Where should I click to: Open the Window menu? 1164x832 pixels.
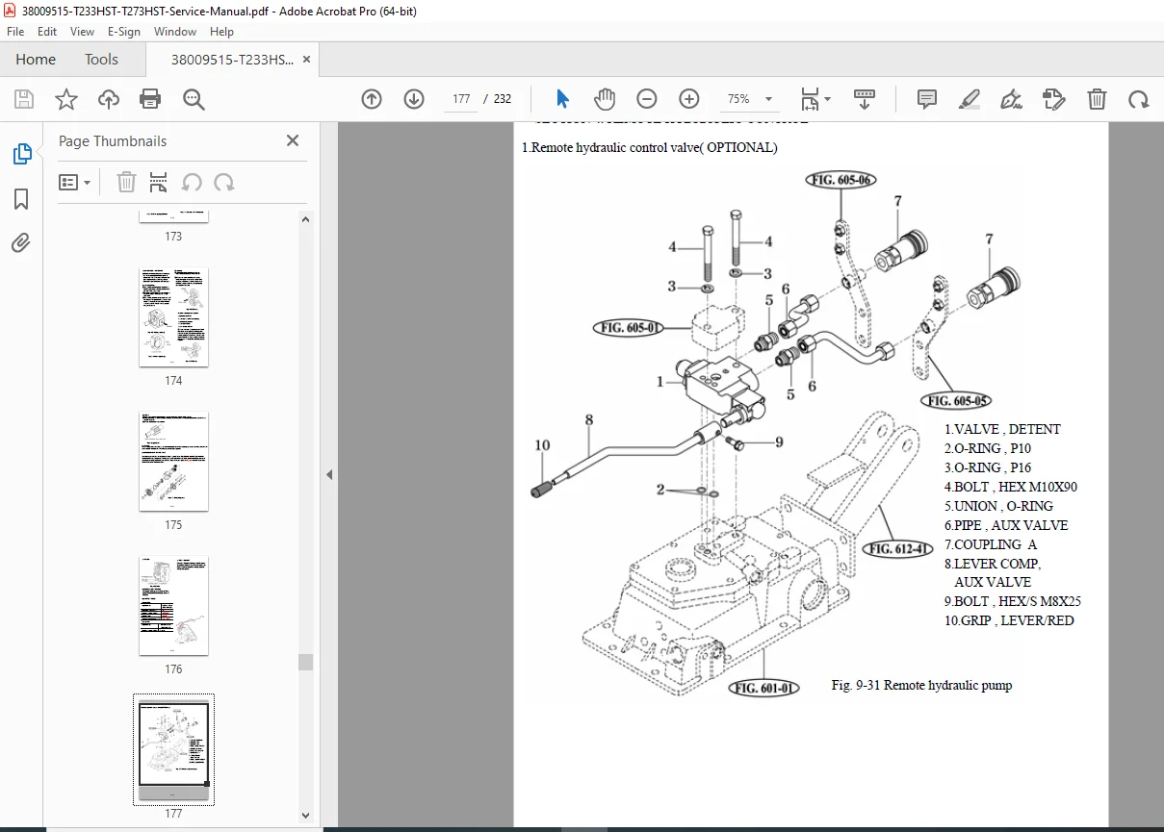[175, 32]
